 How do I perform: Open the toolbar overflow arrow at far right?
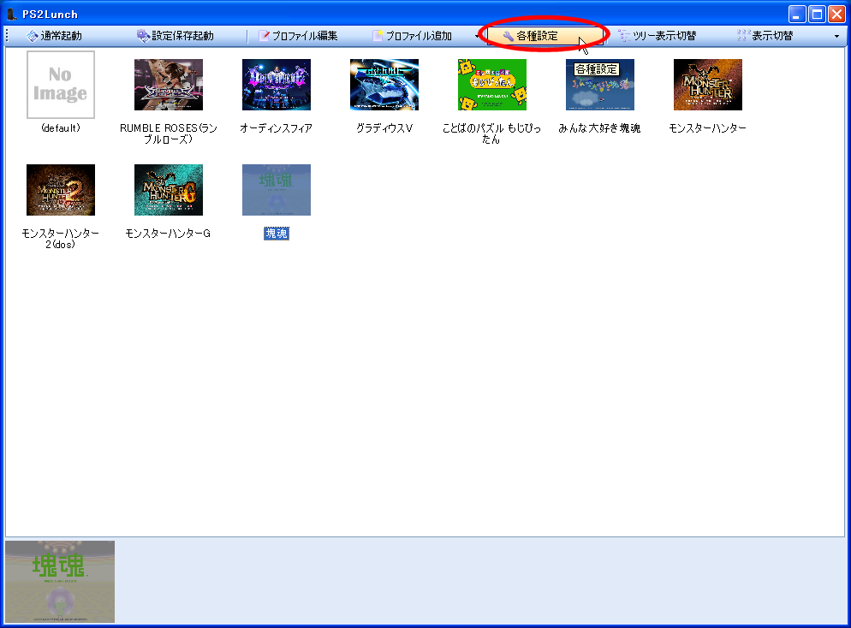(837, 36)
